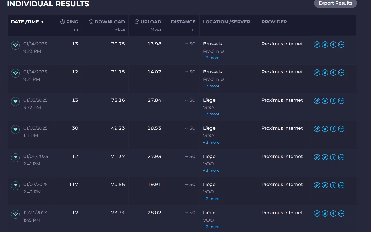Click the 70.75 download value
The height and width of the screenshot is (232, 371).
coord(118,44)
